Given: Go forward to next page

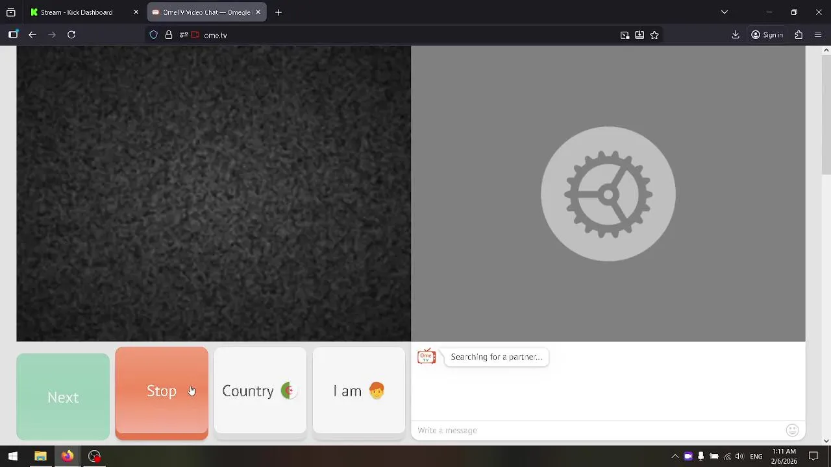Looking at the screenshot, I should tap(52, 35).
